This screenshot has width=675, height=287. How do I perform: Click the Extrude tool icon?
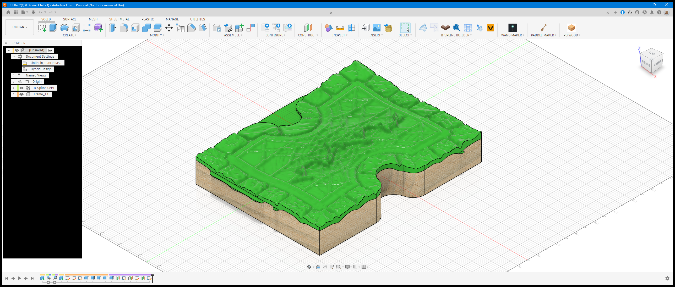click(x=53, y=28)
